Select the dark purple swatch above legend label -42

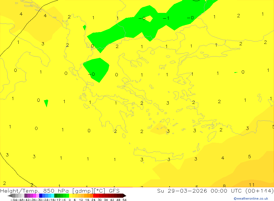26,196
